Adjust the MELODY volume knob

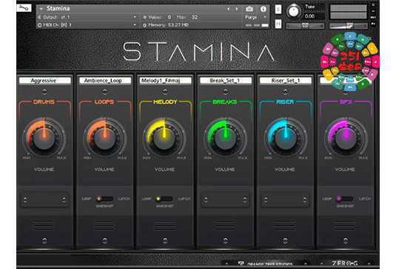(164, 138)
